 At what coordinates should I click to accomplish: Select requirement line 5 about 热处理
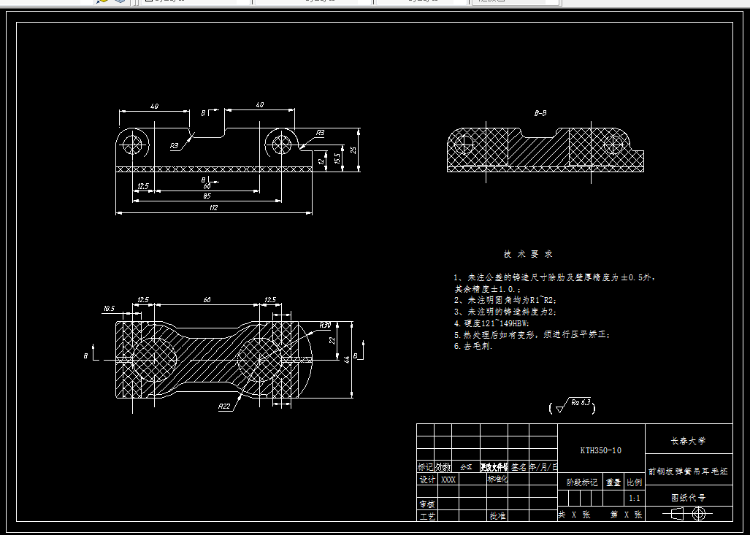pyautogui.click(x=532, y=335)
